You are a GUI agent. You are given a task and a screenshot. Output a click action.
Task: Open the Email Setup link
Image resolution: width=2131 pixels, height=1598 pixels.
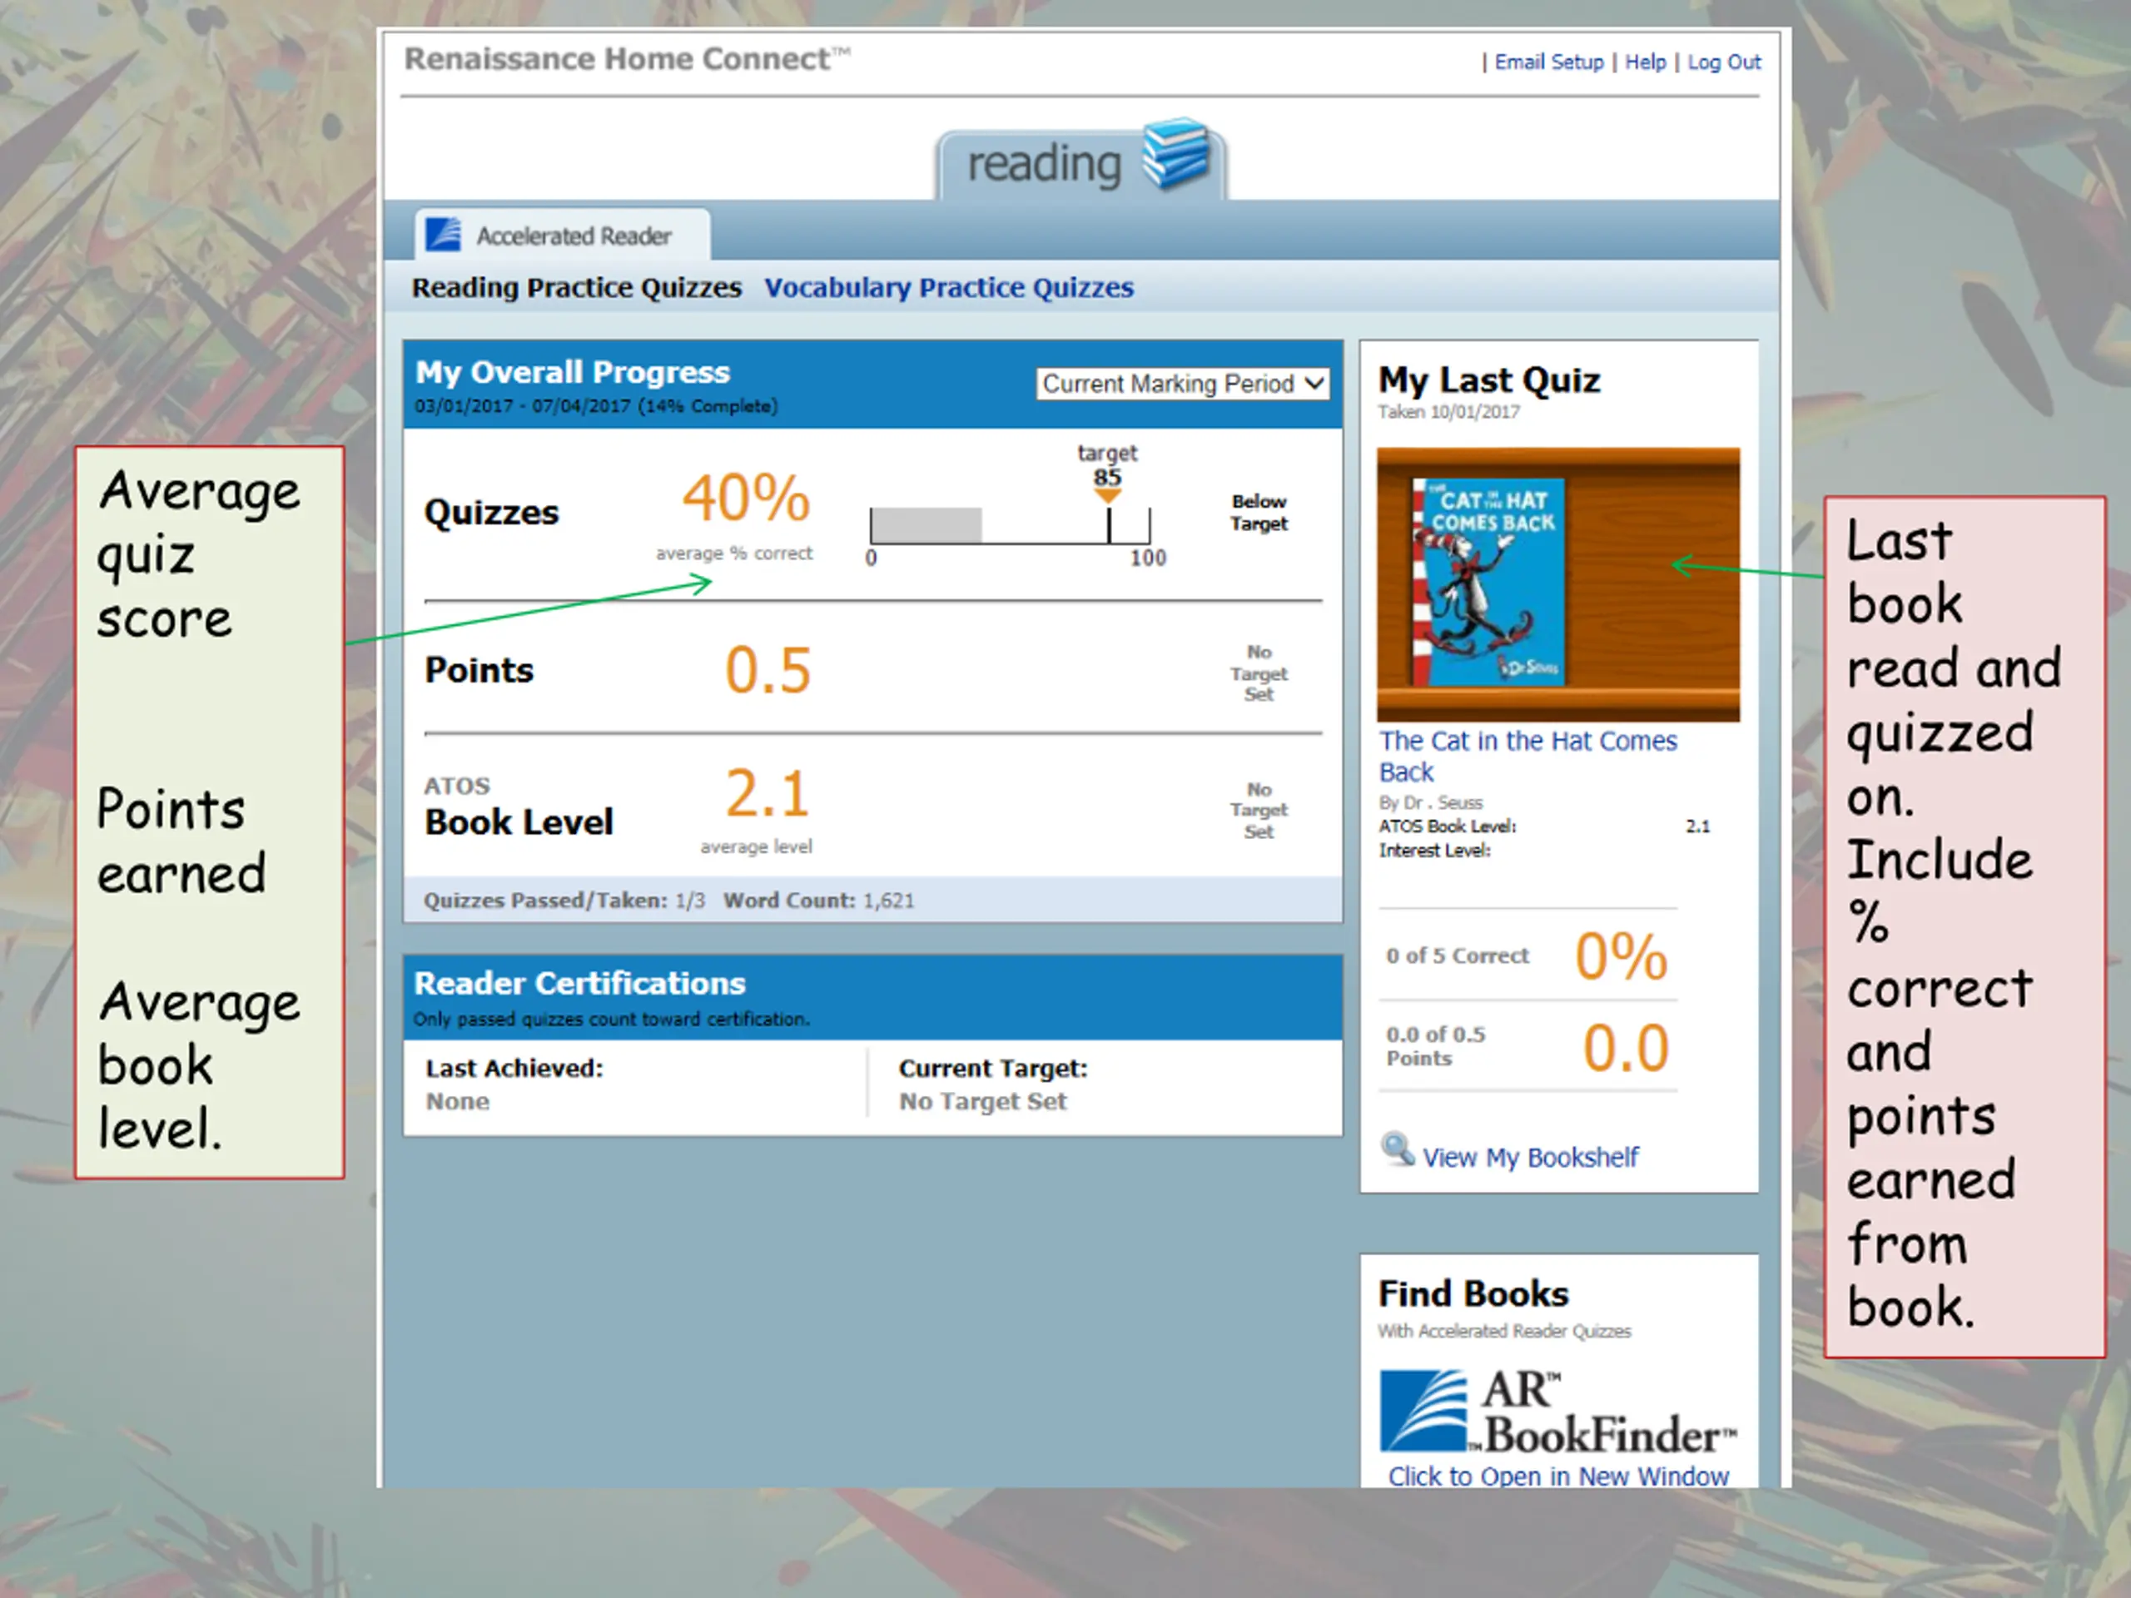pyautogui.click(x=1549, y=62)
